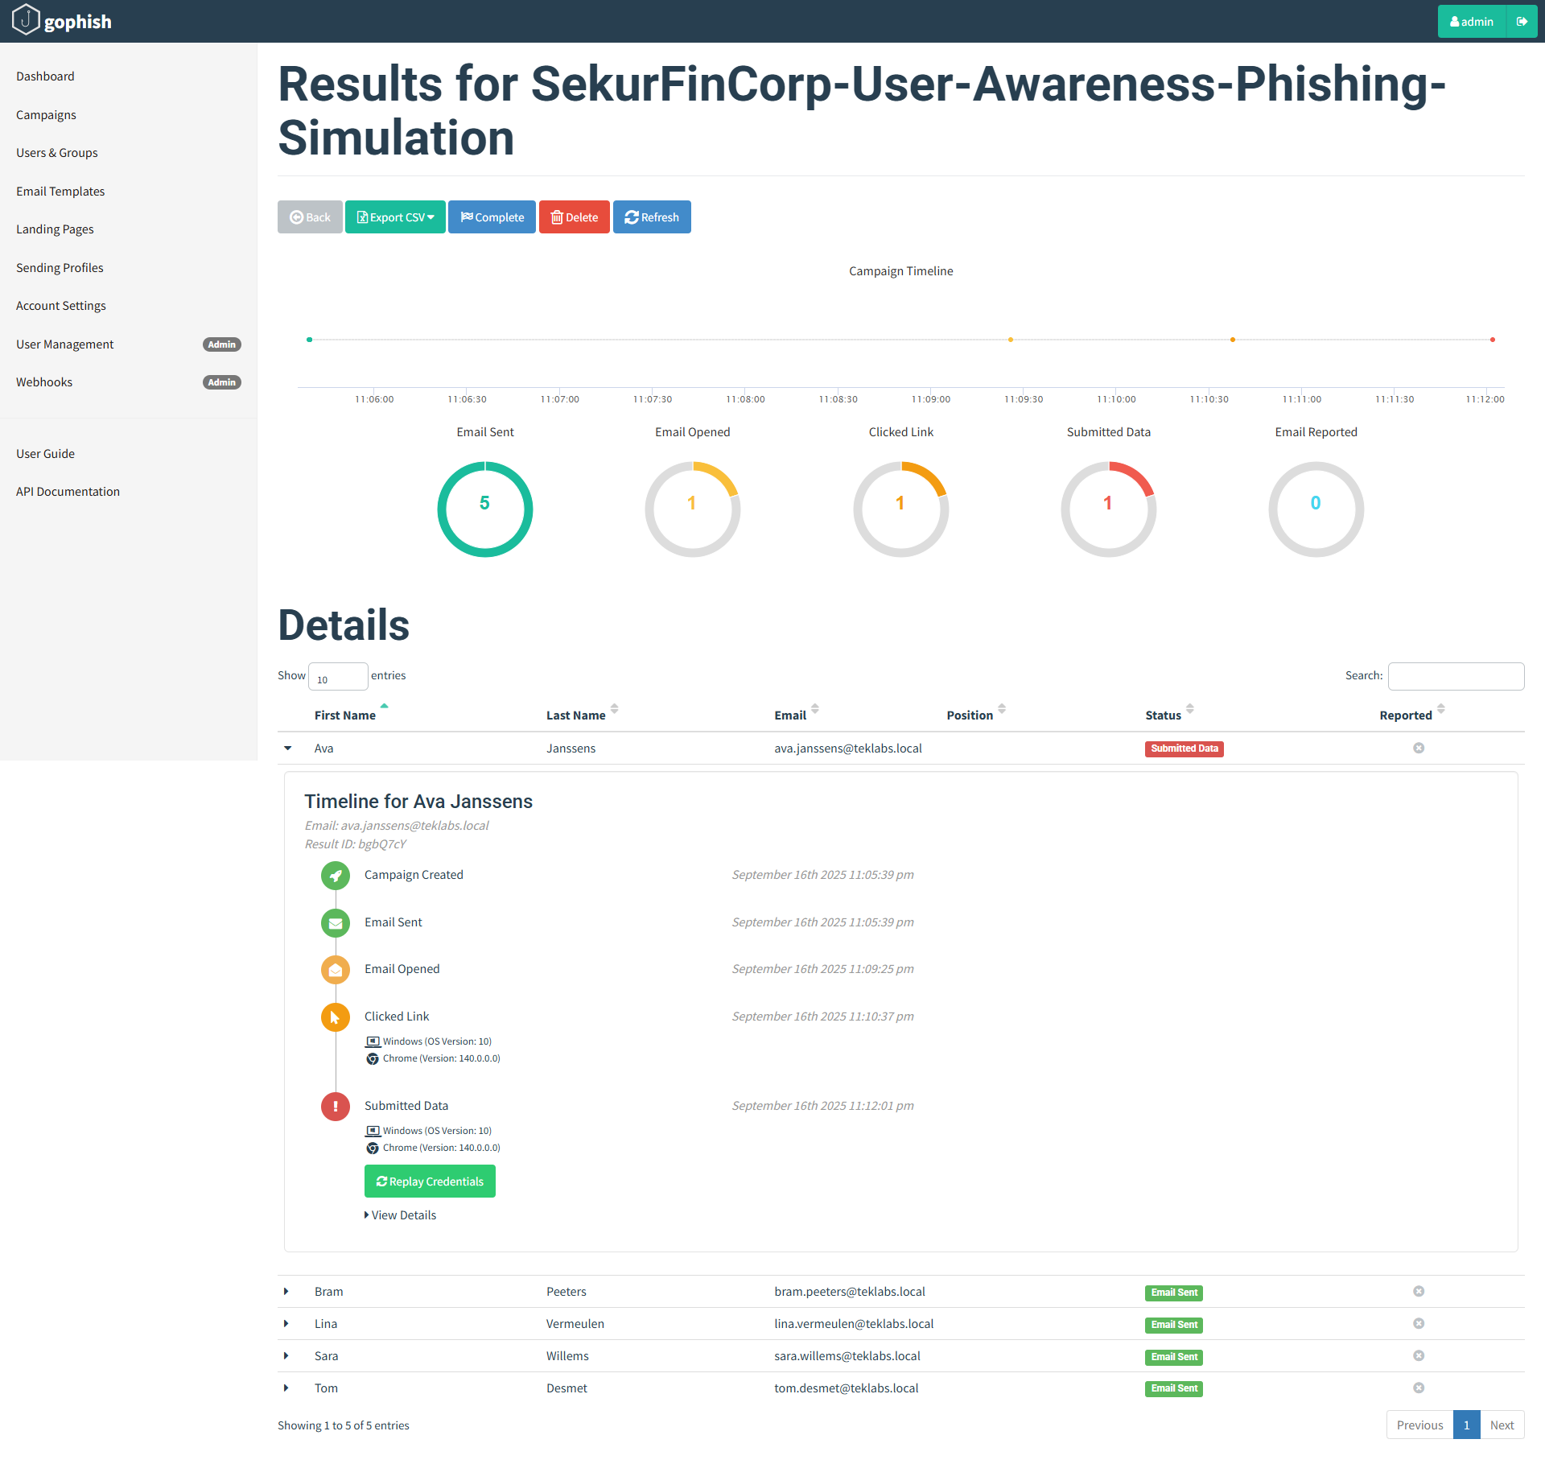Open the Export CSV dropdown
The image size is (1545, 1464).
395,217
